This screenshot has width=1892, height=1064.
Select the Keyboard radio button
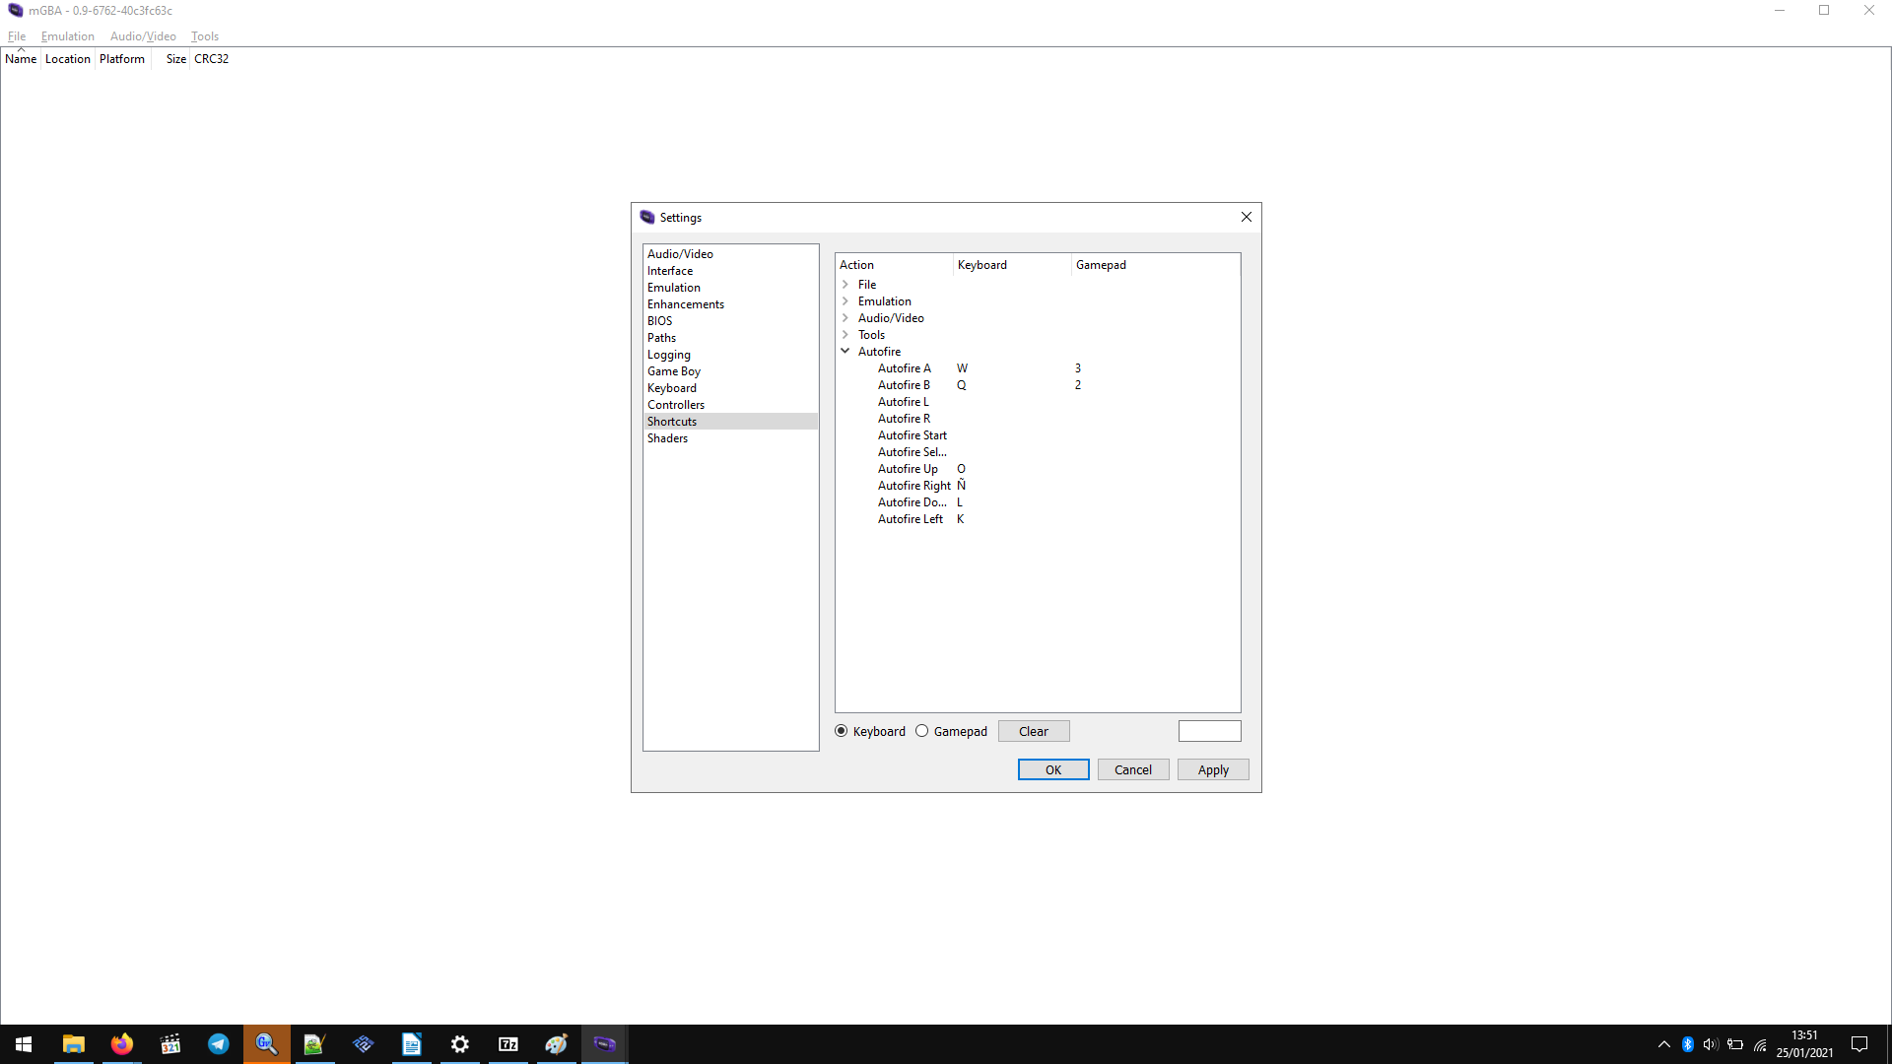click(841, 730)
